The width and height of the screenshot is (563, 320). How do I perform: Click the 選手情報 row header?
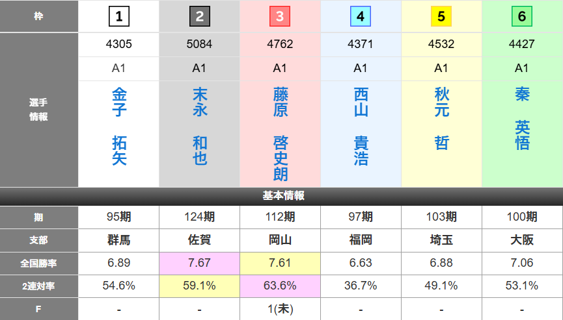coord(39,110)
